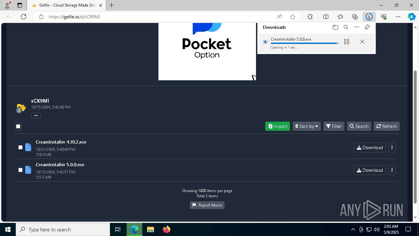Toggle the split screen icon
Screen dimensions: 419x236
[326, 17]
